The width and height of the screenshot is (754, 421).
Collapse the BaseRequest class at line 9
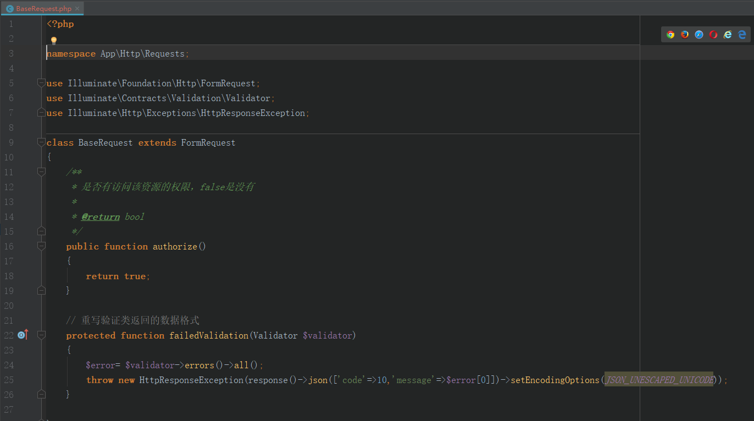(41, 142)
